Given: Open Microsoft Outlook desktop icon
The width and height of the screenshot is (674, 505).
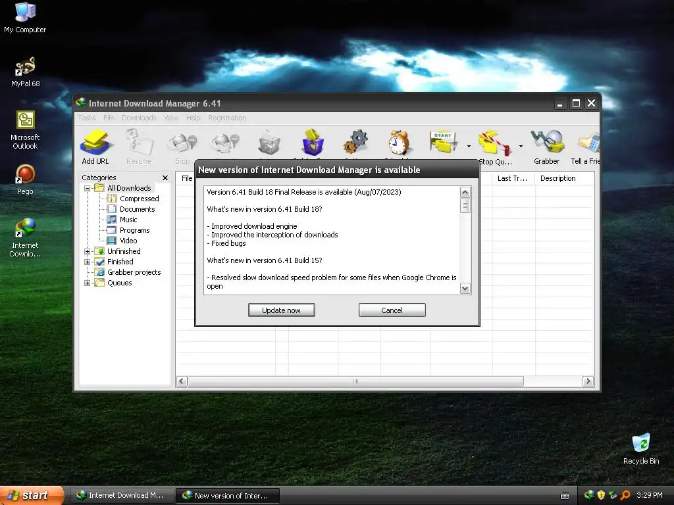Looking at the screenshot, I should point(25,130).
